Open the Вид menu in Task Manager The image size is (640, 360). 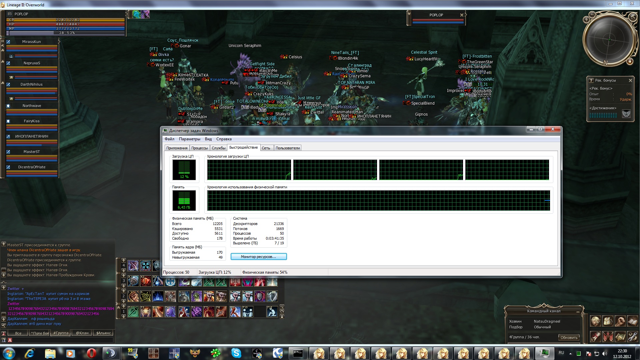208,139
